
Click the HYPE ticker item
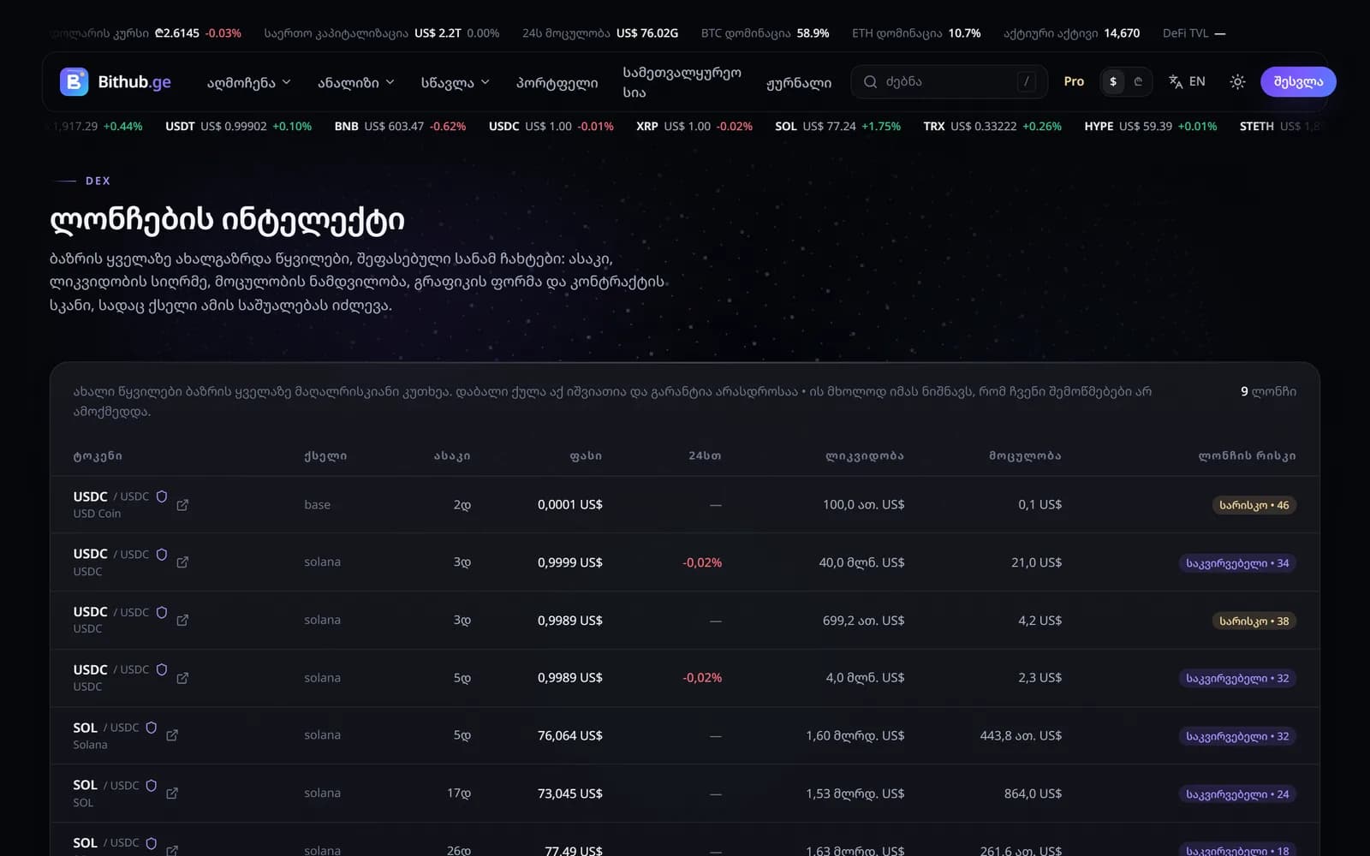pos(1151,126)
